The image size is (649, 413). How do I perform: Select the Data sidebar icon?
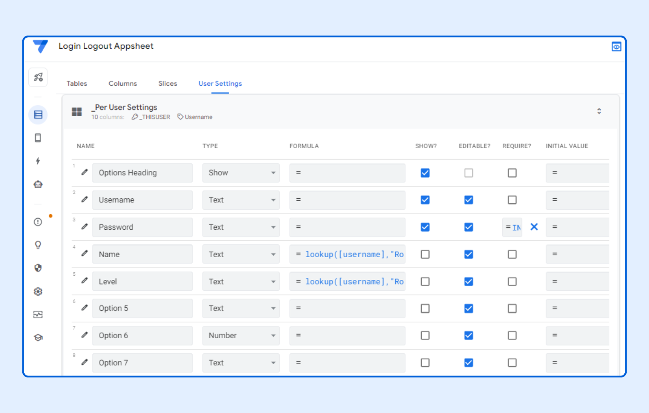click(38, 114)
